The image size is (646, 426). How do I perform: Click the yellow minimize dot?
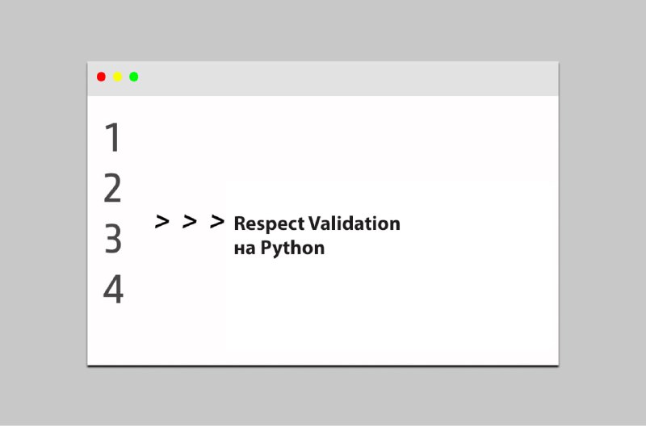117,77
